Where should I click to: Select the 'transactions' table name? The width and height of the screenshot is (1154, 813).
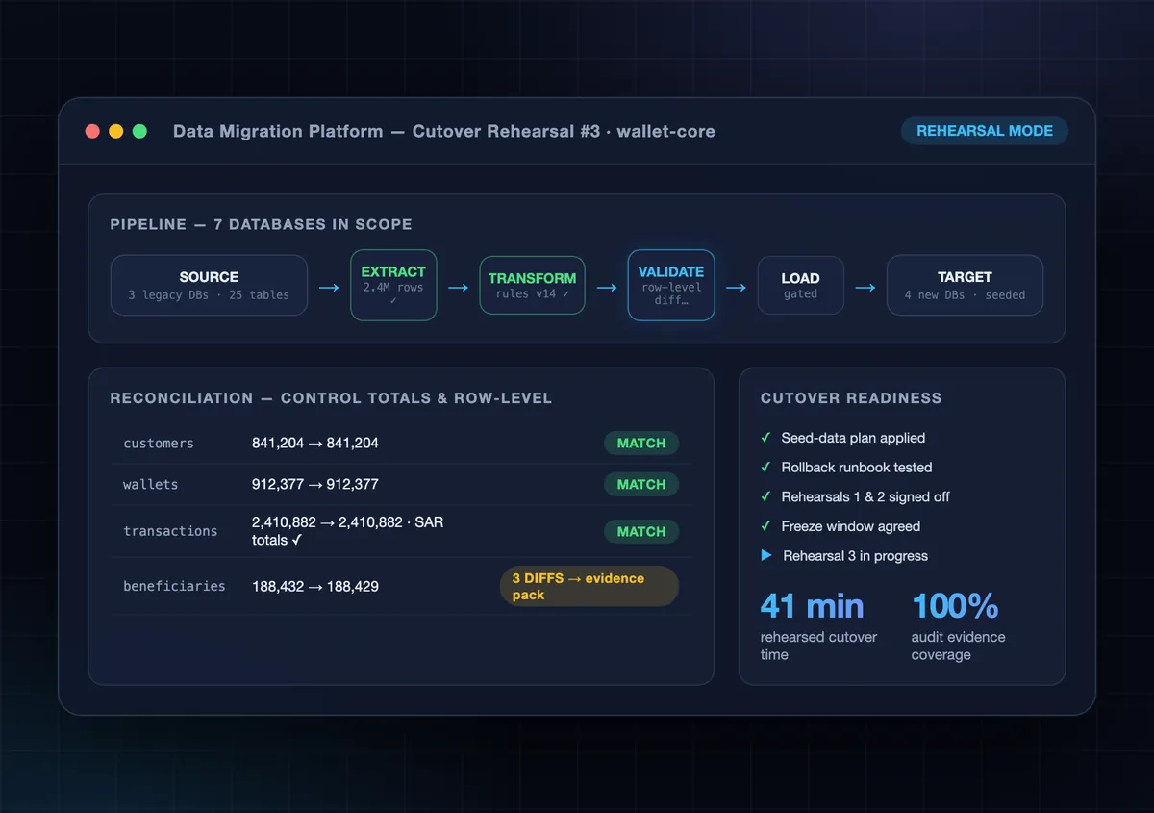[x=170, y=531]
